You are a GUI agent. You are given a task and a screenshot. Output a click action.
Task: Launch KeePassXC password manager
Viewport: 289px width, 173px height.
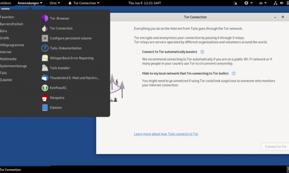point(54,88)
